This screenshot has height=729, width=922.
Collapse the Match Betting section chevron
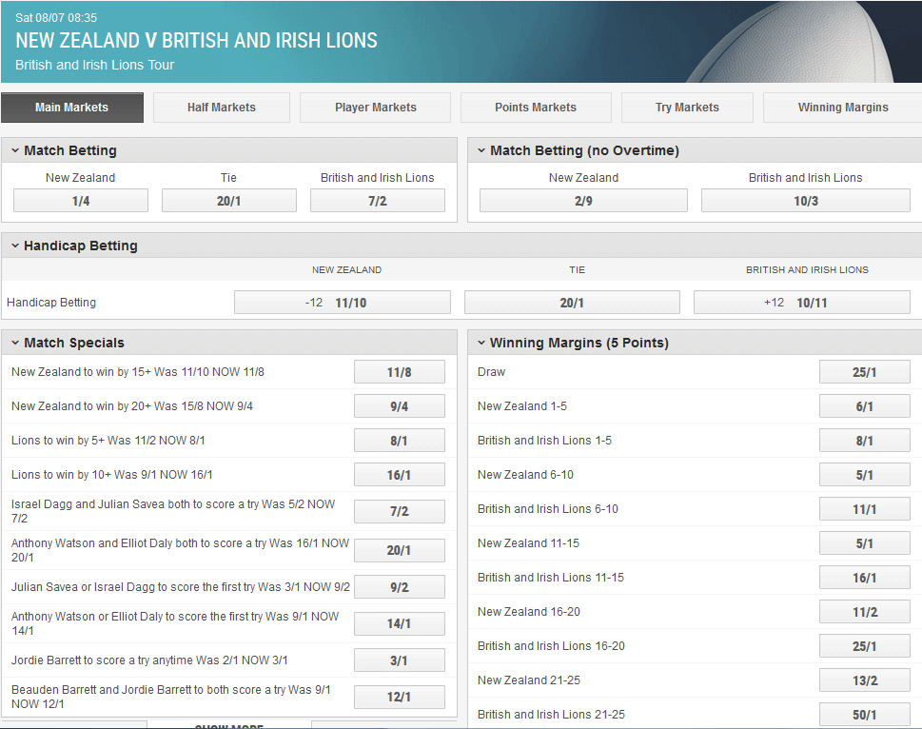coord(15,150)
